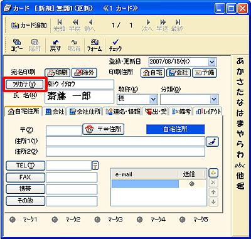The image size is (251, 239).
Task: Click the postal code input field
Action: pos(64,130)
